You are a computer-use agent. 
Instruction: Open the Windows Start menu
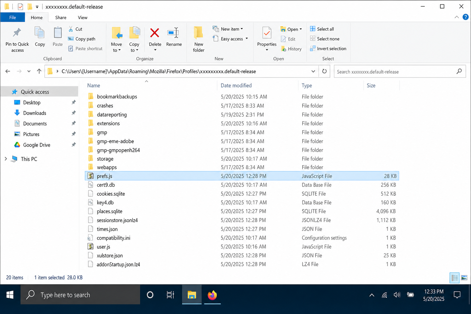coord(10,295)
